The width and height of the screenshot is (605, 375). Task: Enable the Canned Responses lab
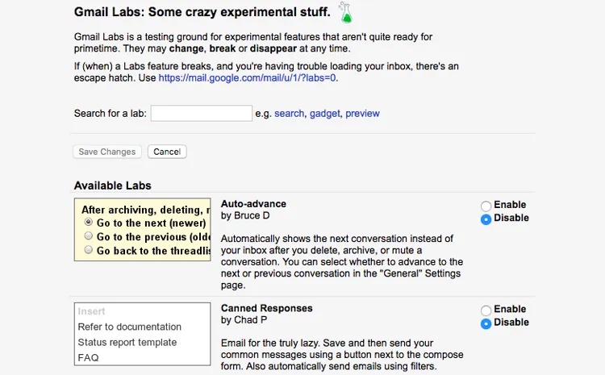click(x=486, y=310)
